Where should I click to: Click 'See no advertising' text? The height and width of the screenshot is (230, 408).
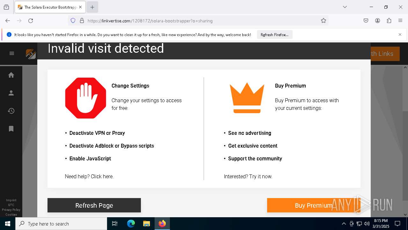(250, 133)
